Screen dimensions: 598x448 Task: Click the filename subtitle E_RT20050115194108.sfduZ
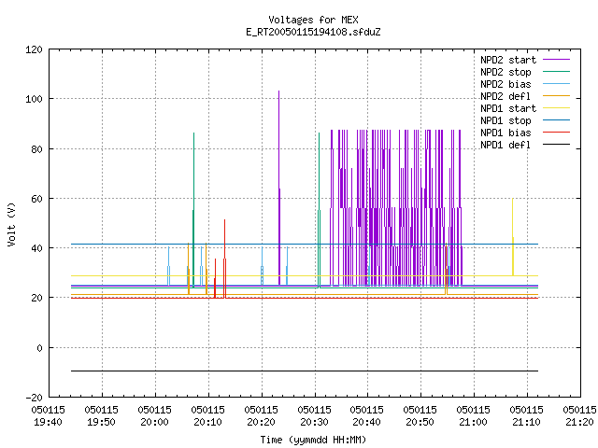tap(313, 32)
